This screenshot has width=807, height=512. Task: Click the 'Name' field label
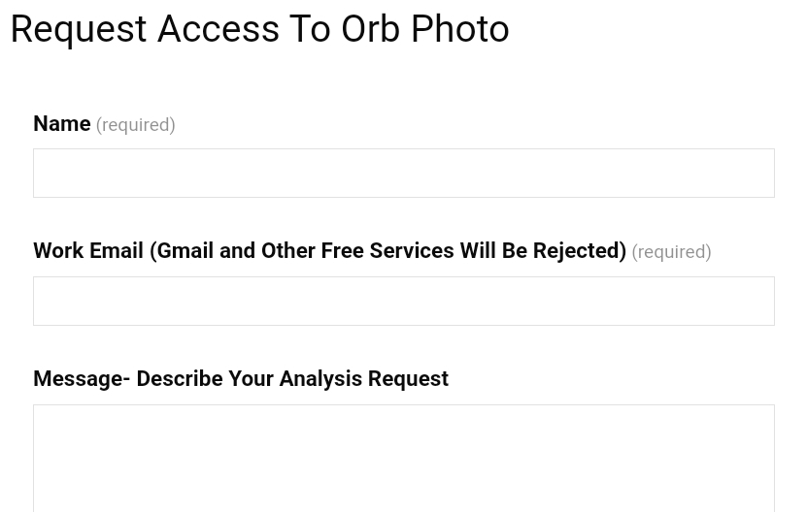click(62, 124)
